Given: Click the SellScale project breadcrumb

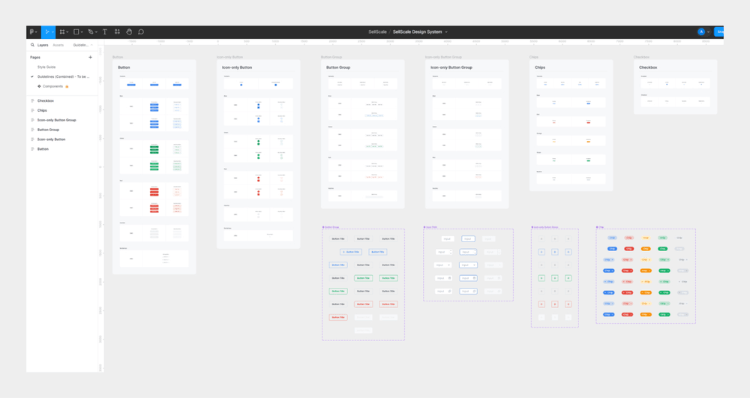Looking at the screenshot, I should tap(377, 32).
